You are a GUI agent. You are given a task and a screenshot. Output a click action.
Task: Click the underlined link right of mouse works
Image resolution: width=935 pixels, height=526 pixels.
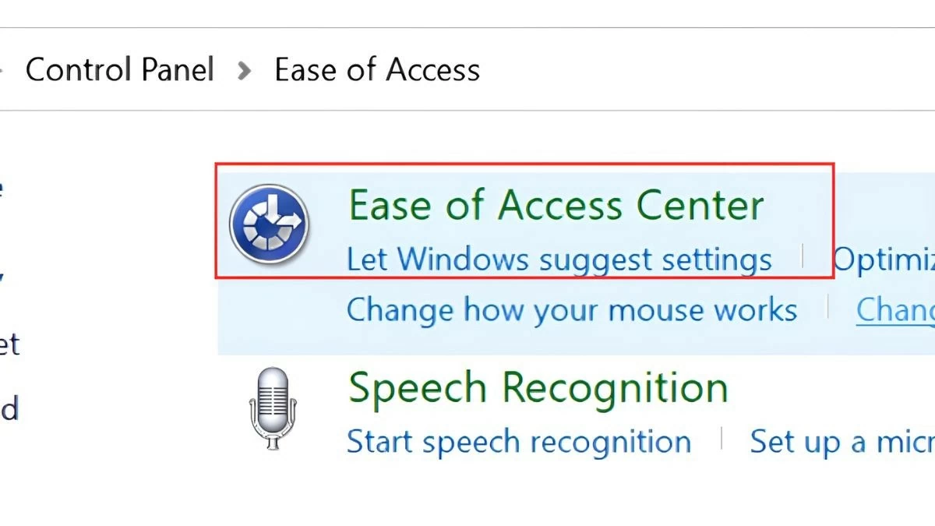pos(895,310)
